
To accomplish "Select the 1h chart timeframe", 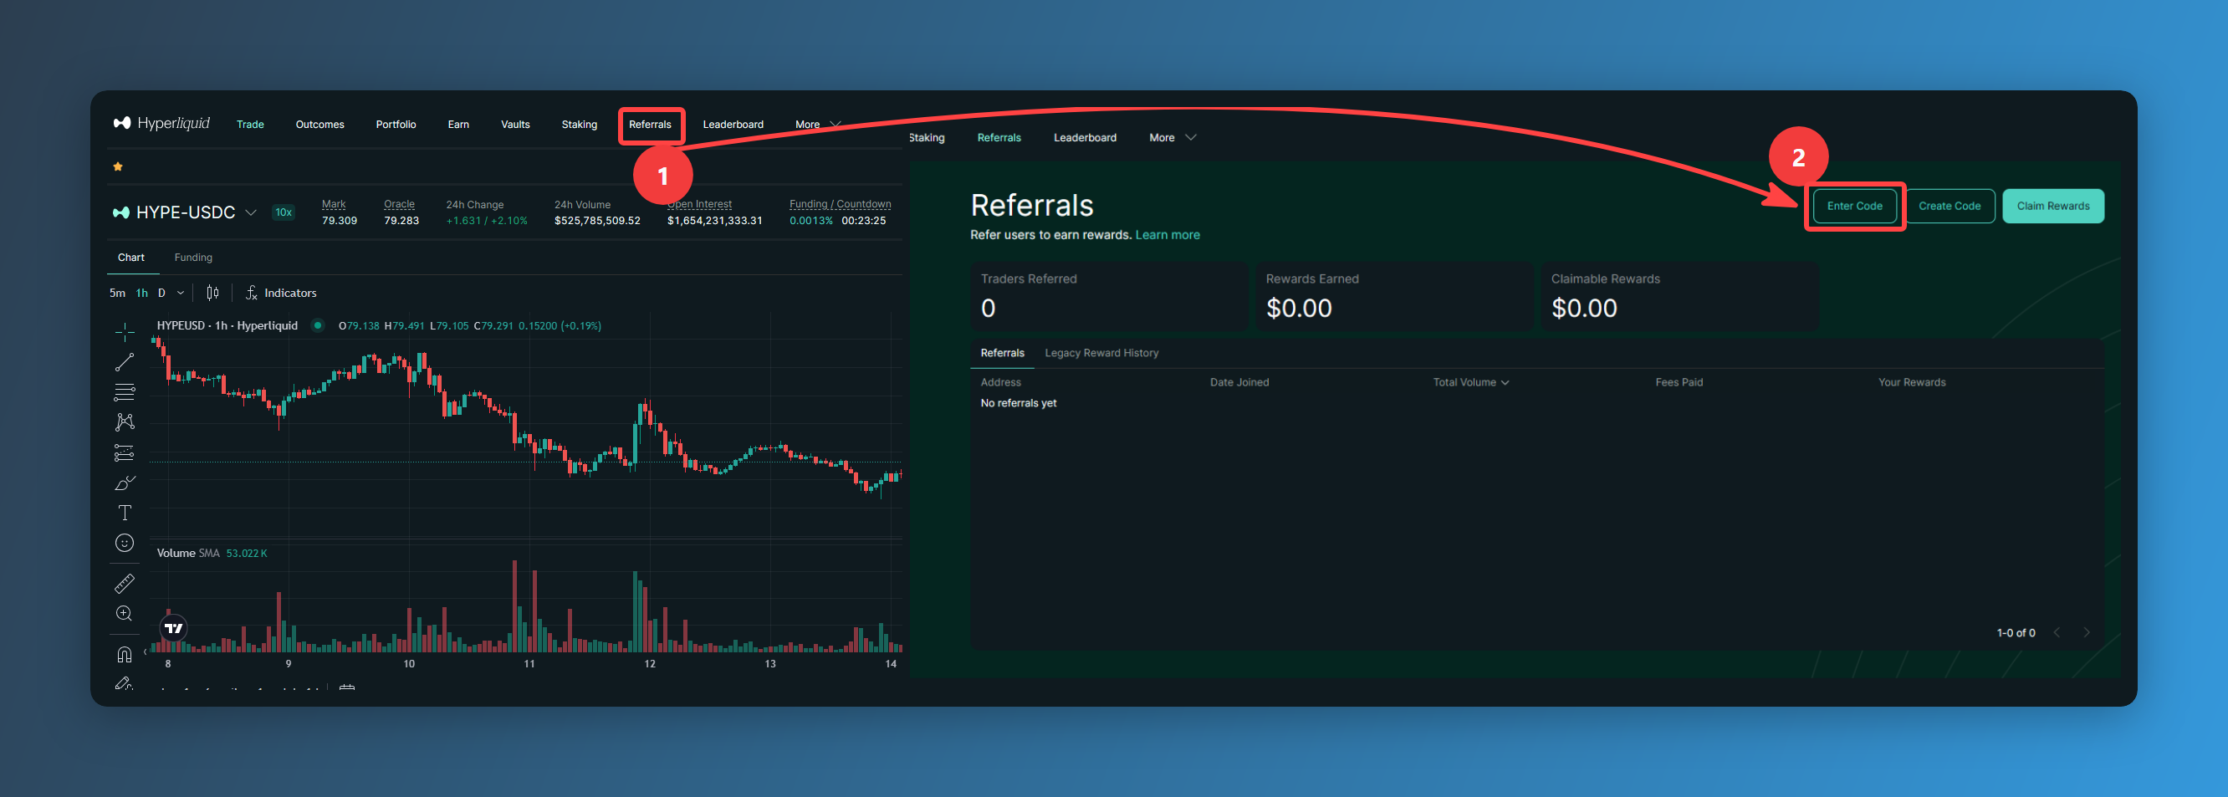I will [x=142, y=293].
